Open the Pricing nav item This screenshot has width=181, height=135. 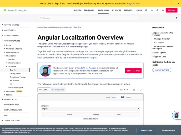[x=139, y=10]
